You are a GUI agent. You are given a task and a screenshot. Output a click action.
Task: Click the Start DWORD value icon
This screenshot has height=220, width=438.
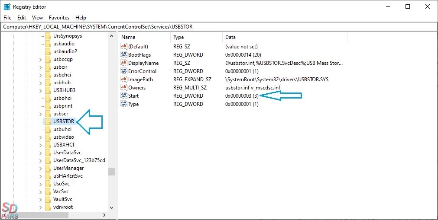[124, 96]
